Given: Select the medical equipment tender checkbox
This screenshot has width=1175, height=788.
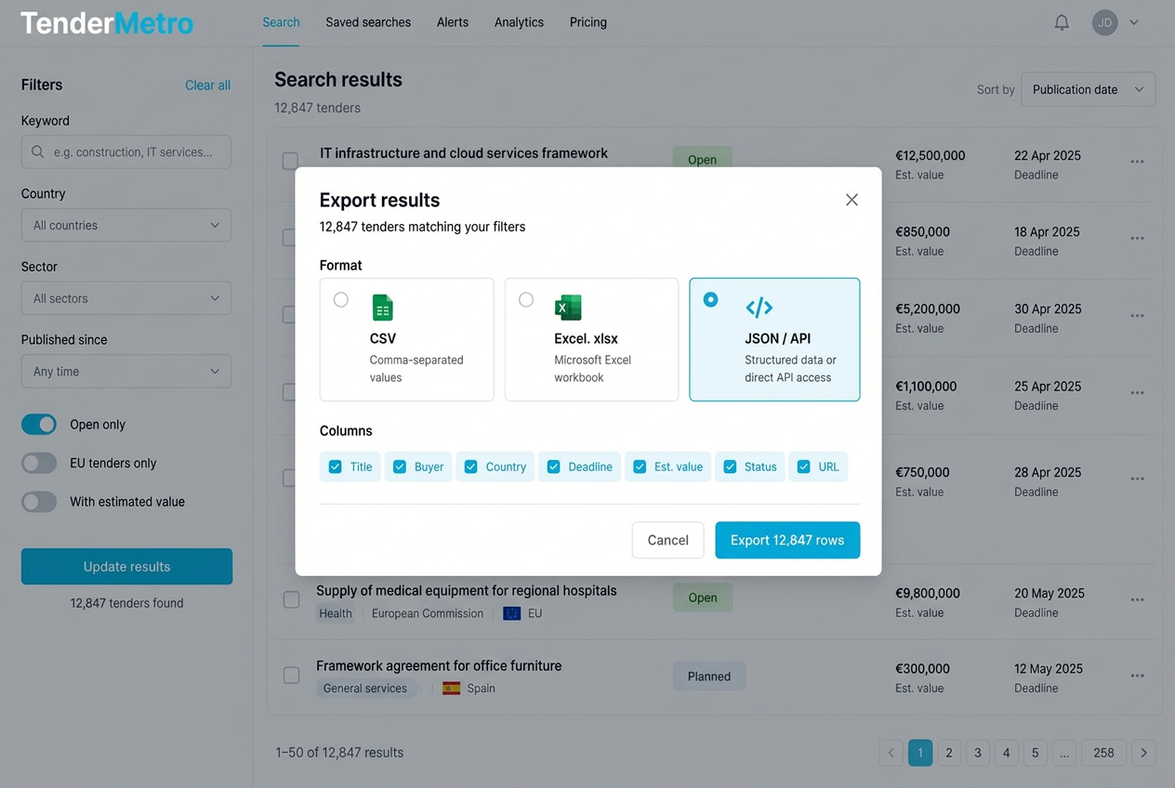Looking at the screenshot, I should click(x=291, y=599).
